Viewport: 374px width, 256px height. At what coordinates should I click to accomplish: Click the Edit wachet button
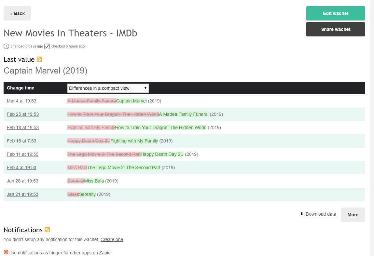pyautogui.click(x=335, y=13)
